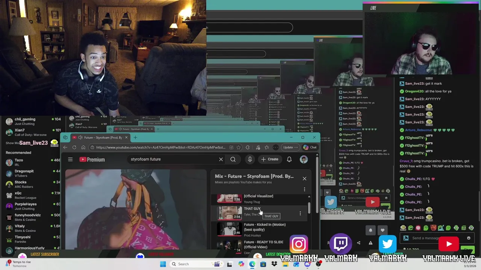
Task: Open the Windows Start menu
Action: click(163, 264)
